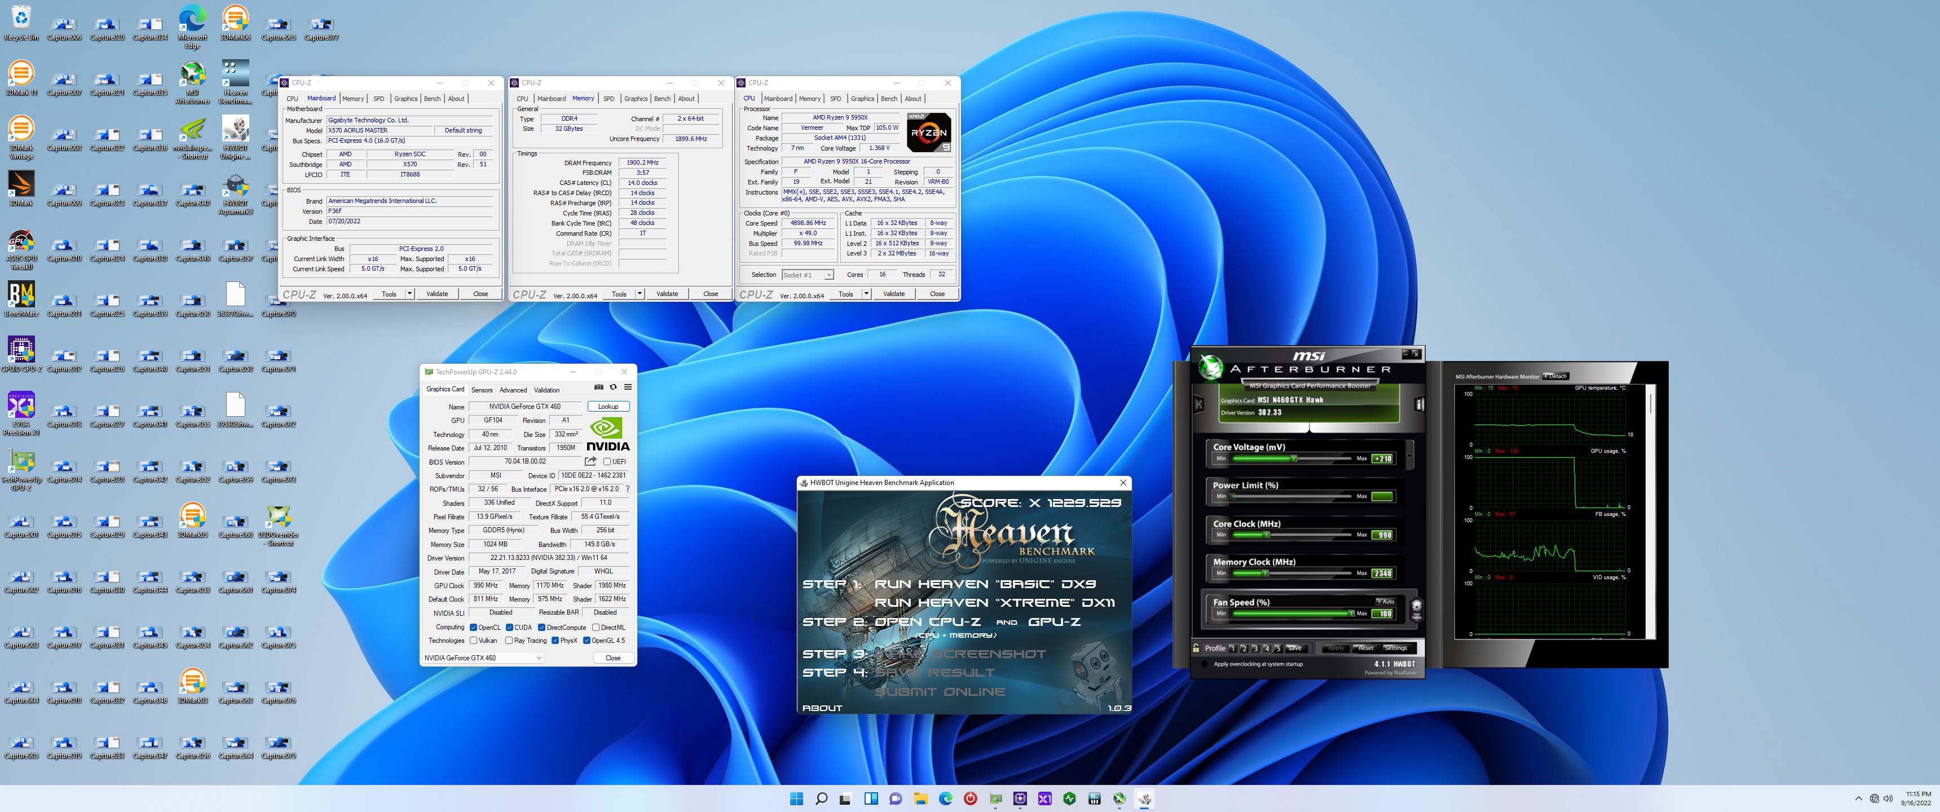The height and width of the screenshot is (812, 1940).
Task: Click the Memory Clock slider handle in Afterburner
Action: pos(1266,573)
